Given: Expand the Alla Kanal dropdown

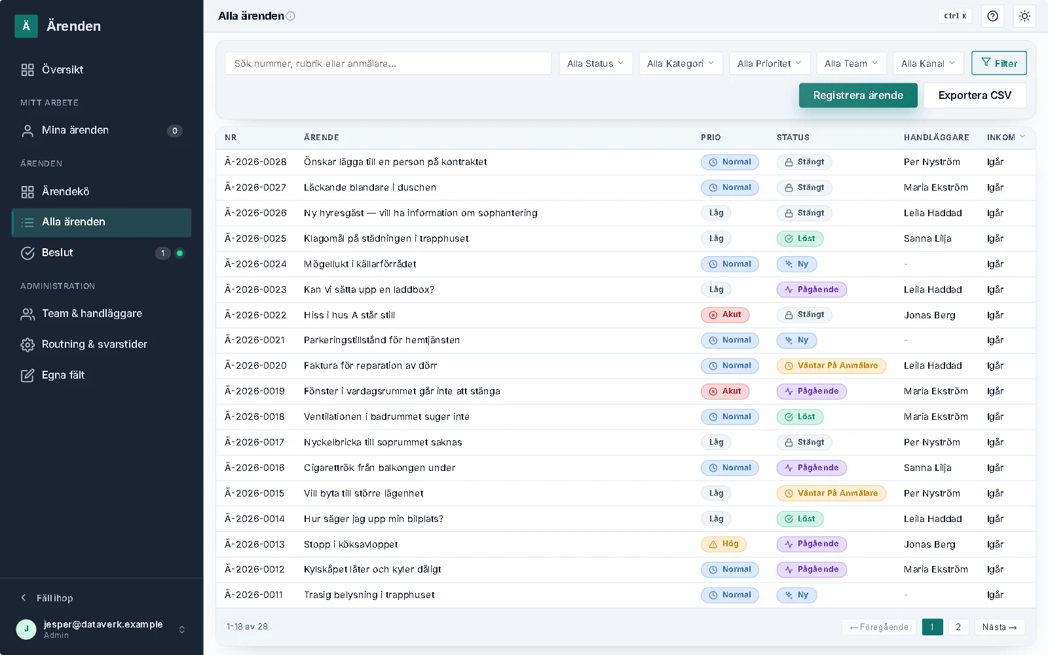Looking at the screenshot, I should 928,64.
